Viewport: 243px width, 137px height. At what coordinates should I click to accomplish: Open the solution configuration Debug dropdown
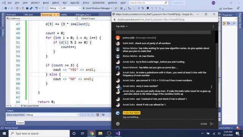click(54, 8)
